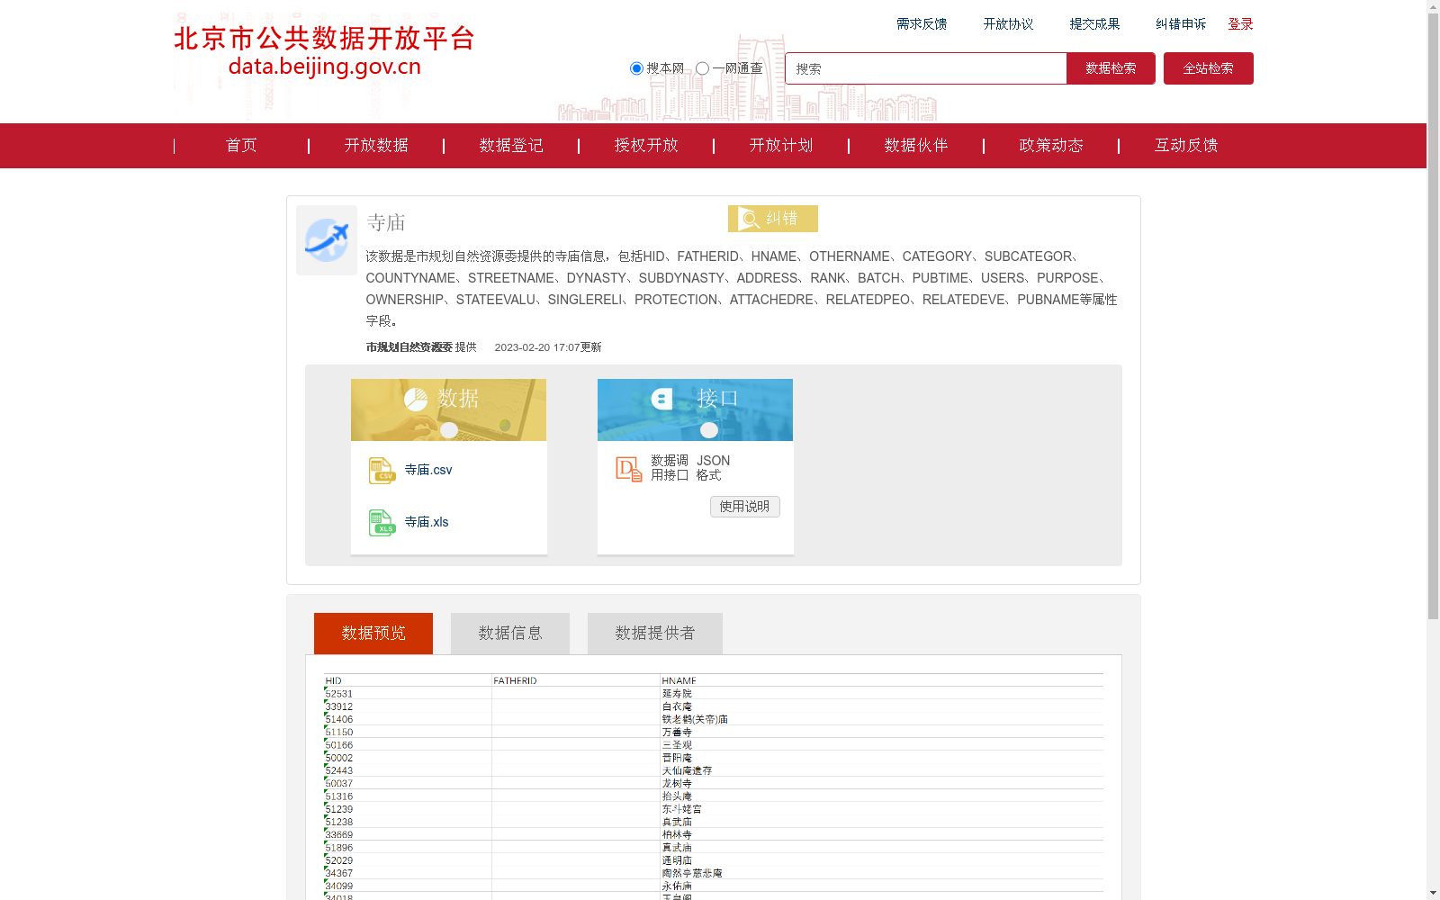Click the FATHERID column header
The height and width of the screenshot is (900, 1440).
point(515,680)
